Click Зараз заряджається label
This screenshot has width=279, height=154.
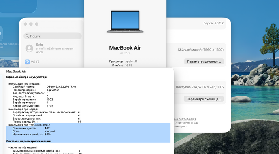click(x=27, y=118)
